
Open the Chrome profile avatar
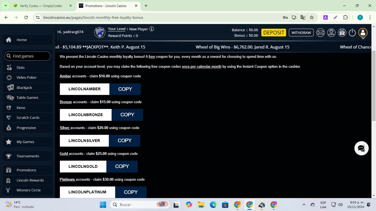360,18
